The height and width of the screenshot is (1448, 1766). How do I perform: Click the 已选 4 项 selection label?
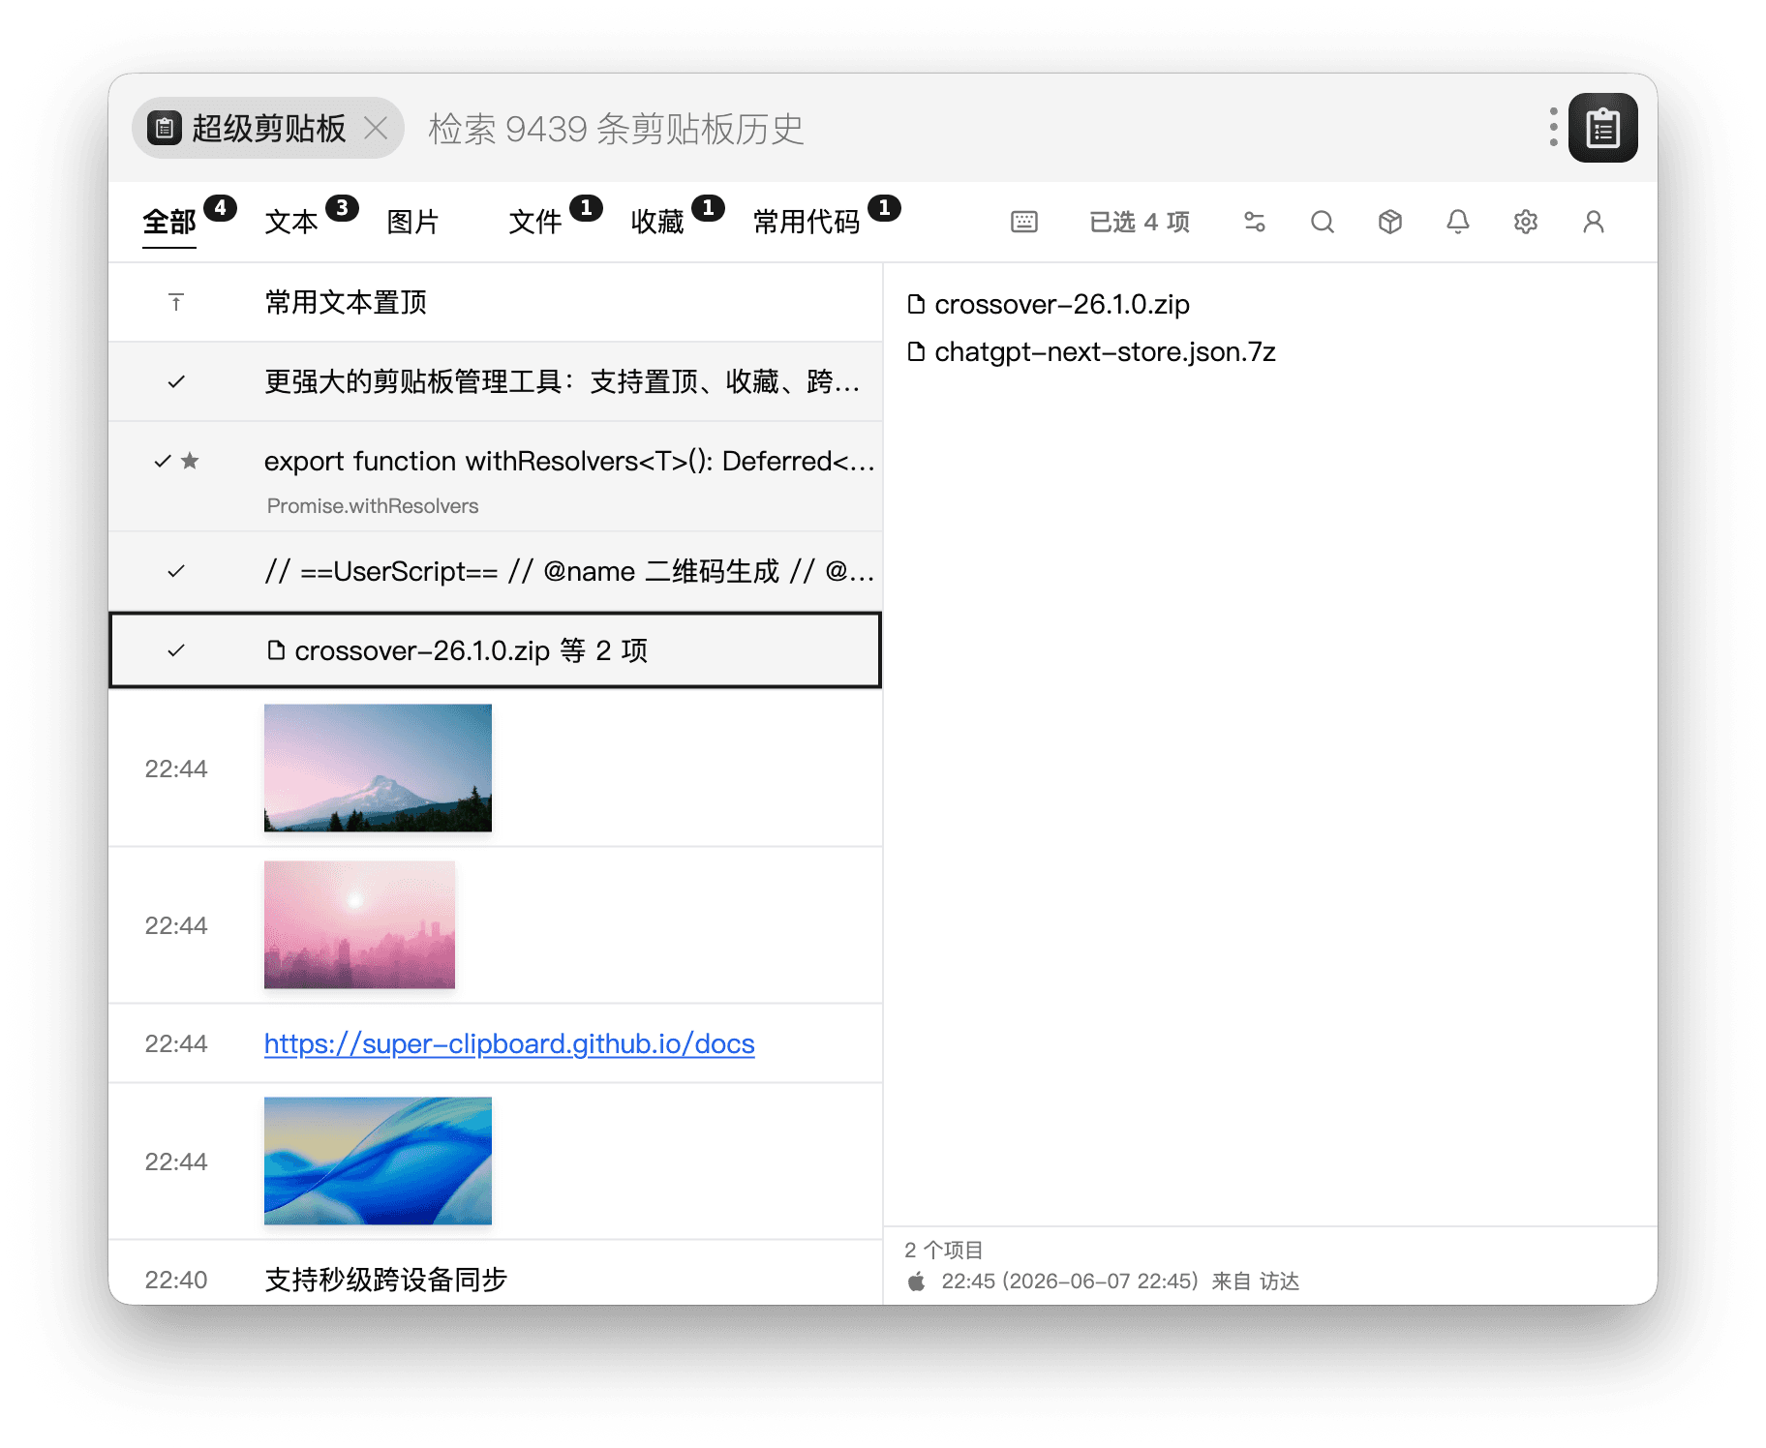coord(1140,223)
